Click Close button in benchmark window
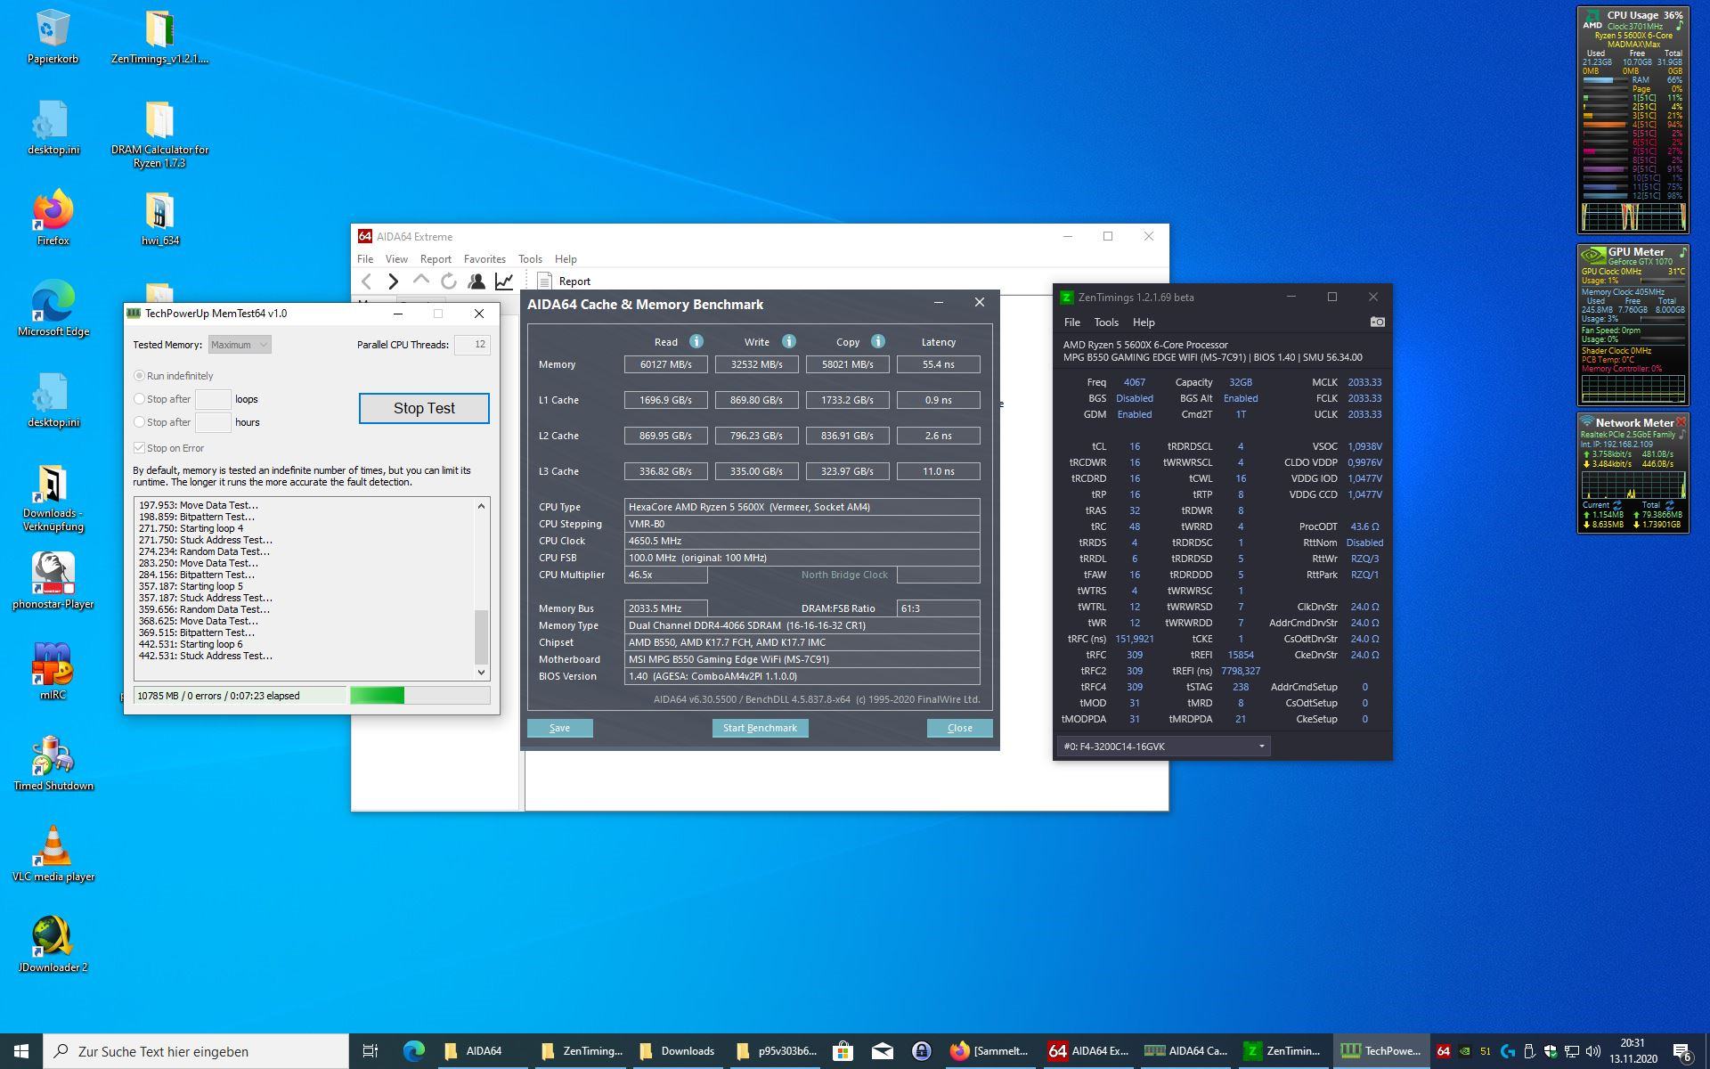Screen dimensions: 1710x1069 click(959, 728)
